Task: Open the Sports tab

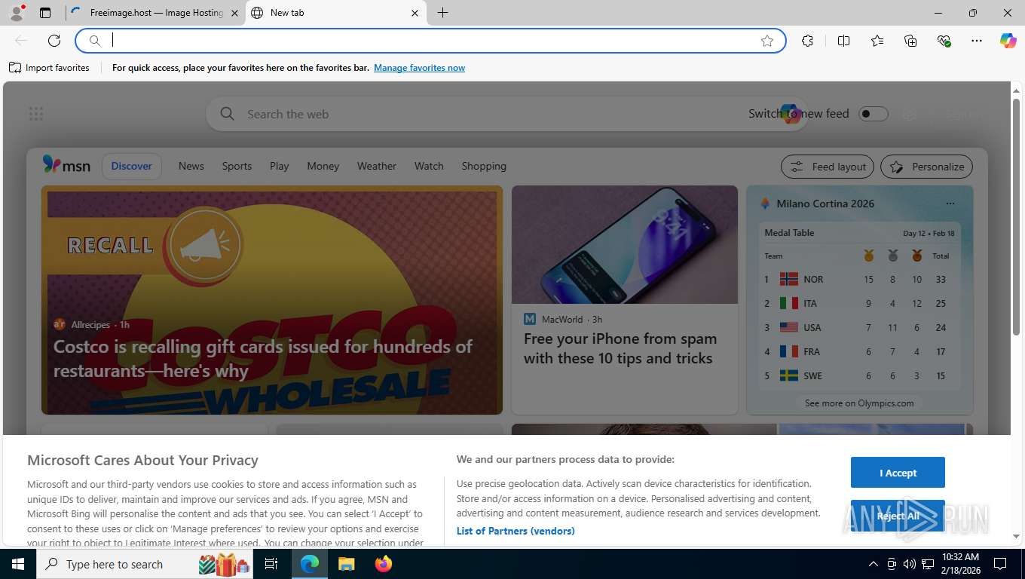Action: click(237, 166)
